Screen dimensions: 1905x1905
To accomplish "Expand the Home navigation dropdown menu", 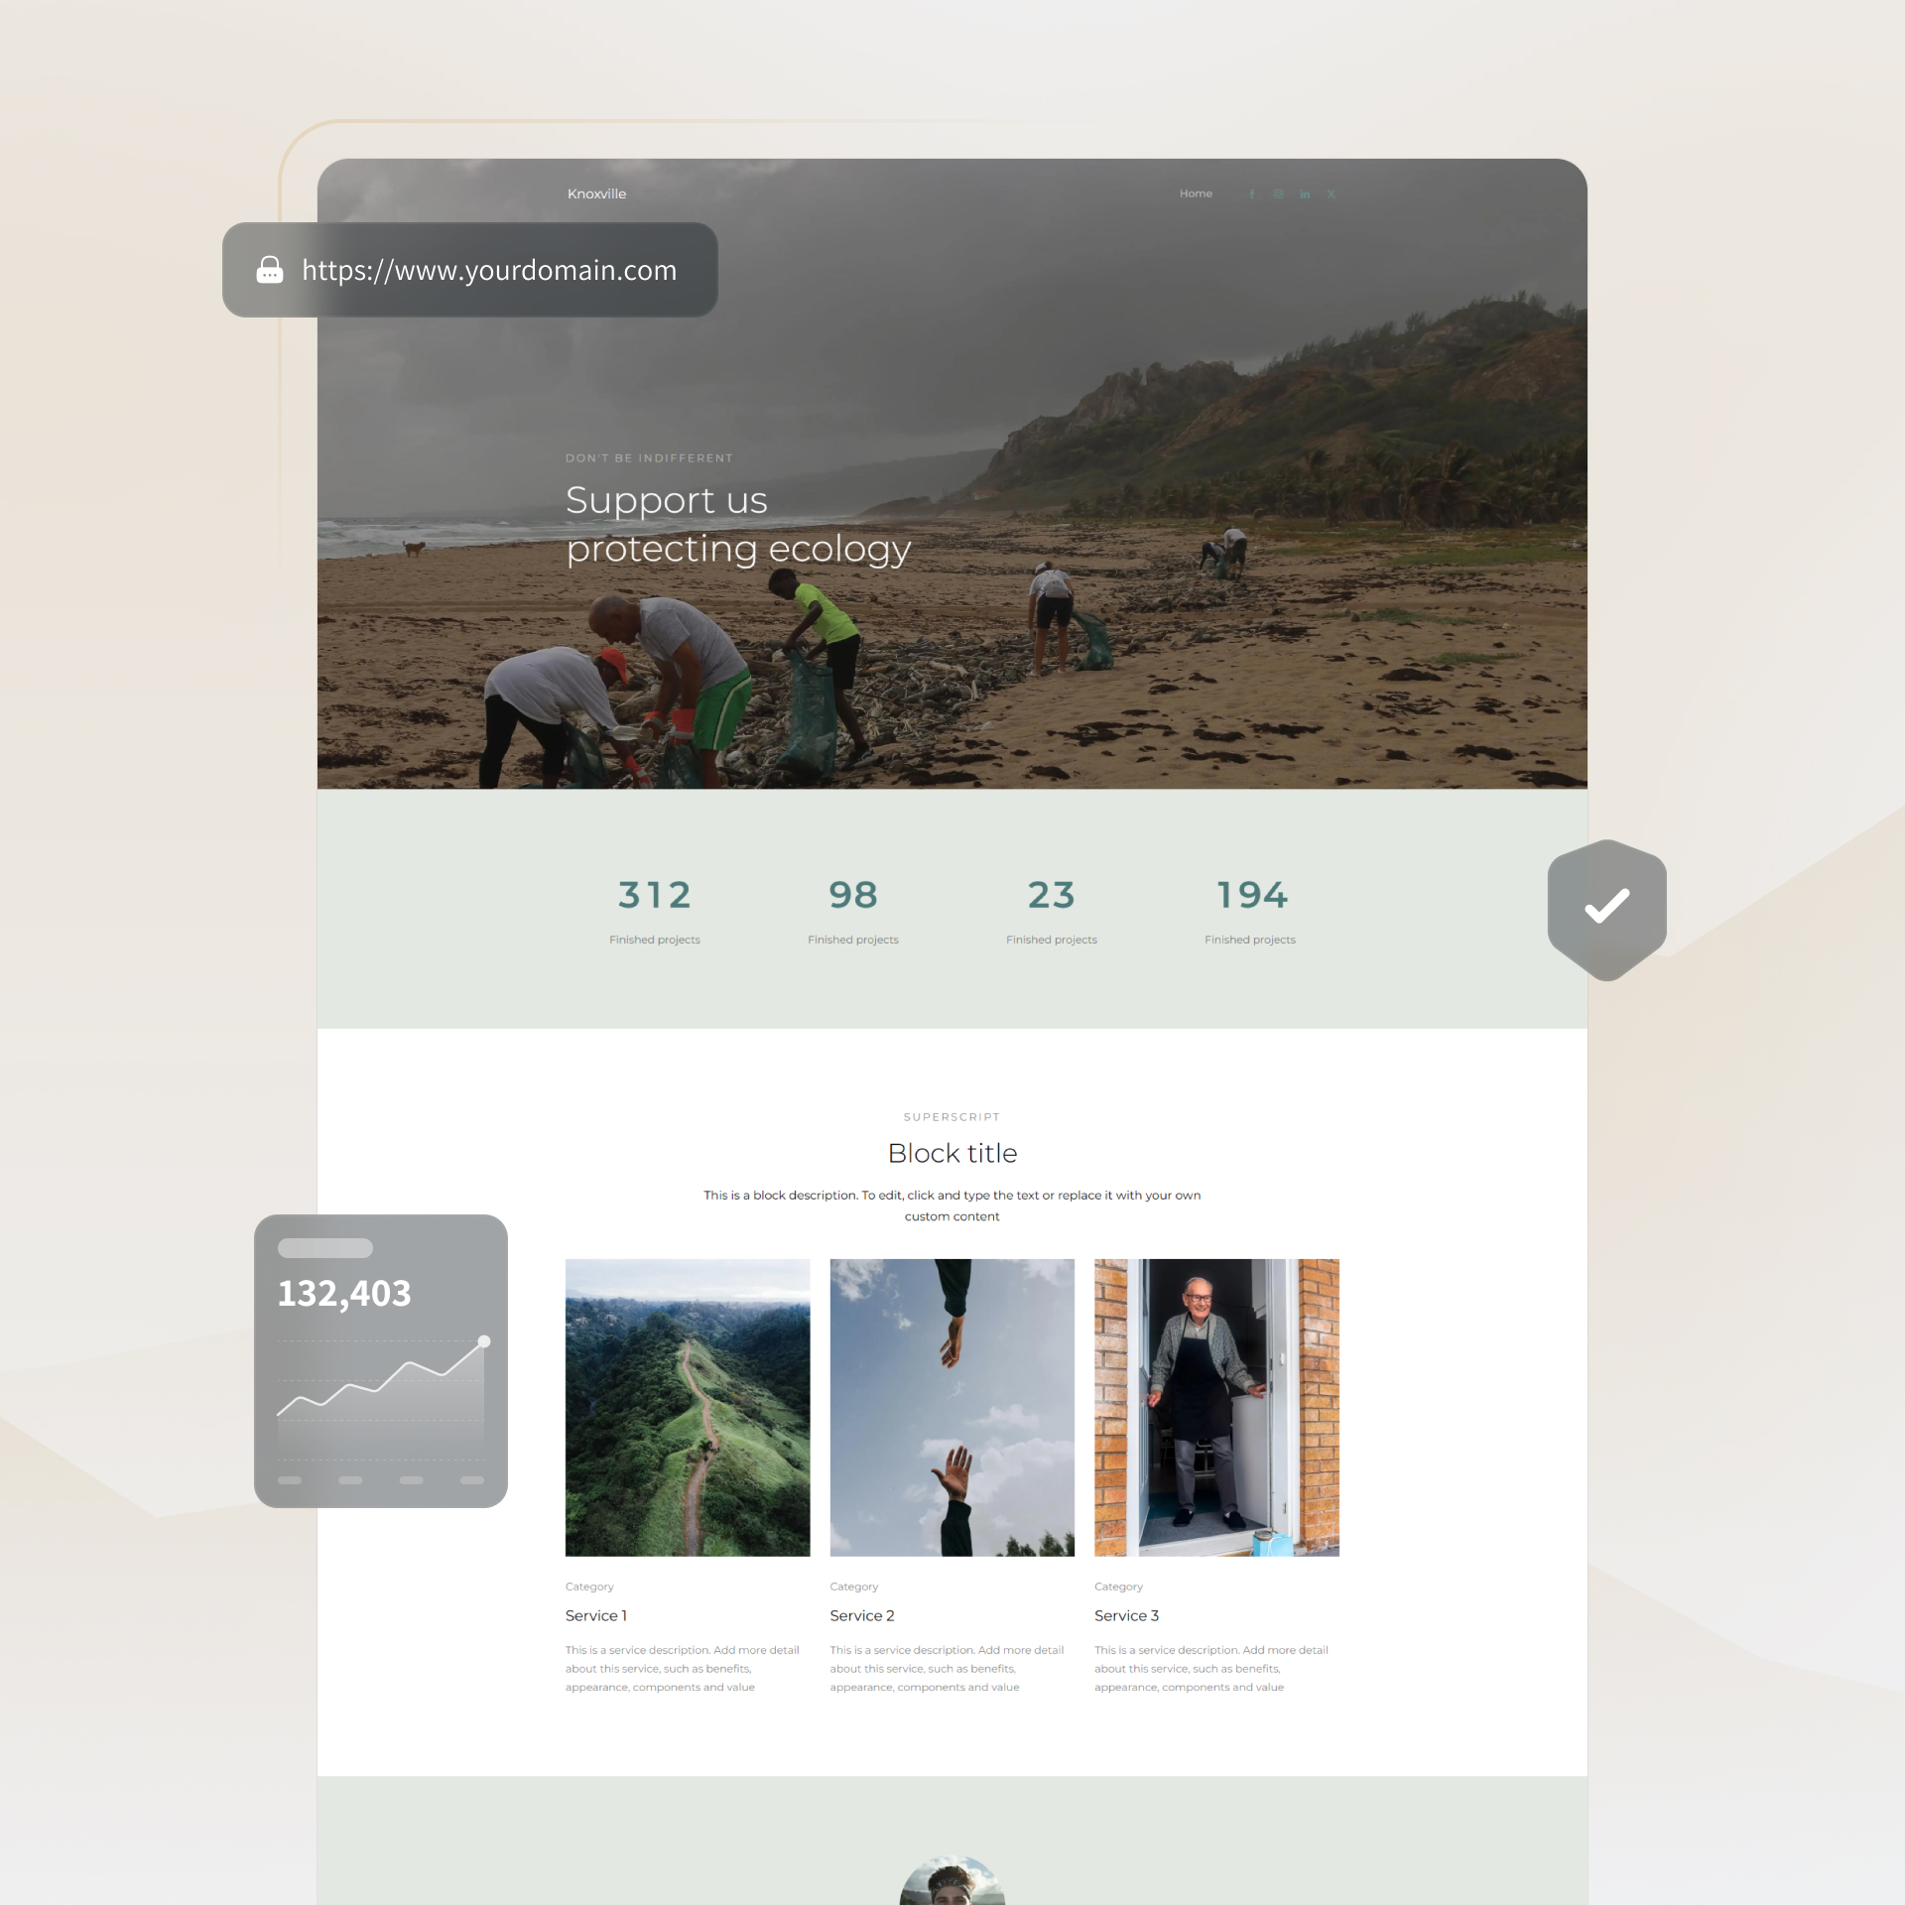I will [x=1197, y=193].
